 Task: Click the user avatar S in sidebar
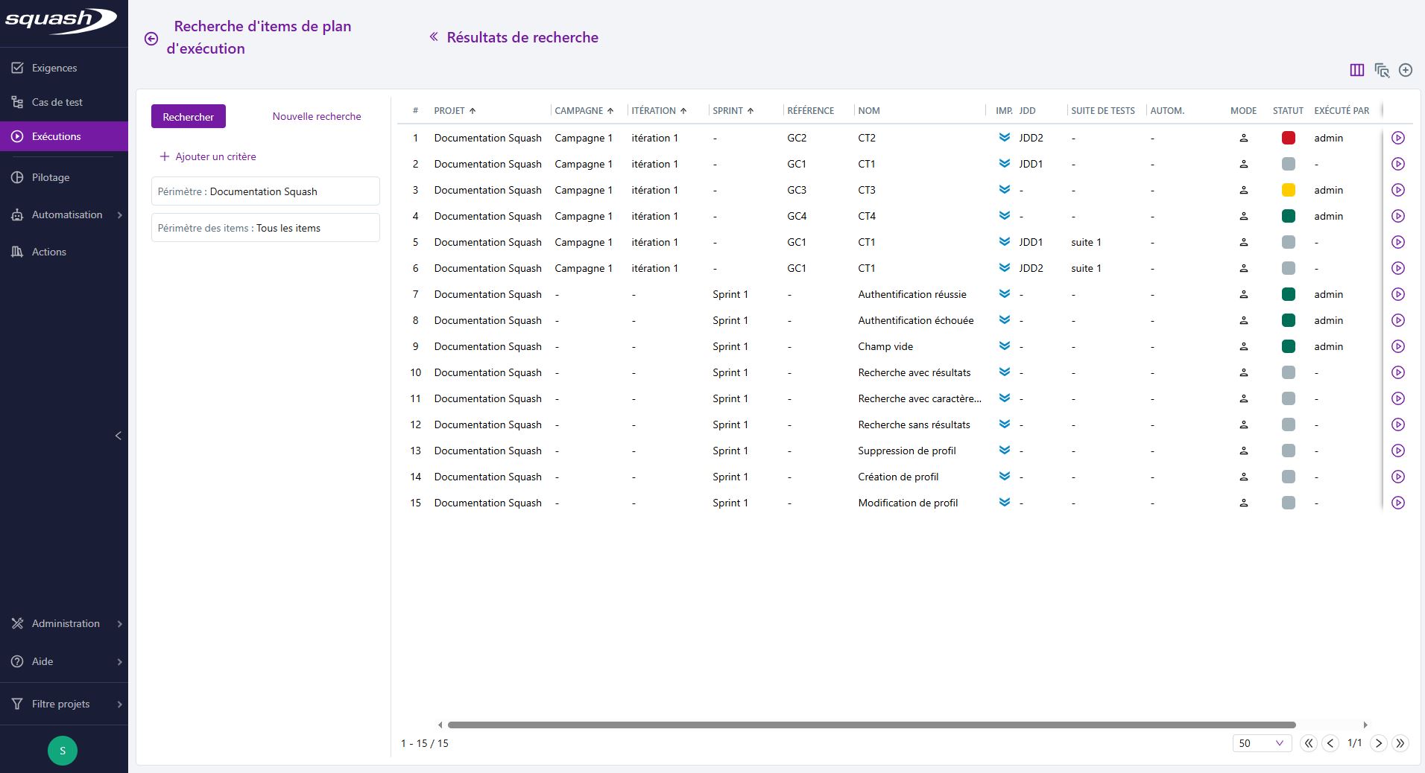coord(63,751)
